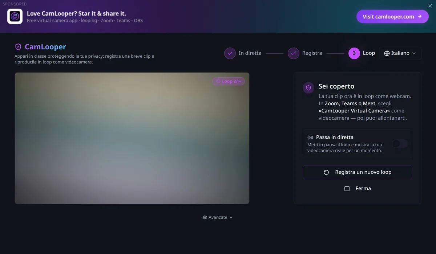Click the Sei coperto heading
The height and width of the screenshot is (254, 436).
[336, 86]
